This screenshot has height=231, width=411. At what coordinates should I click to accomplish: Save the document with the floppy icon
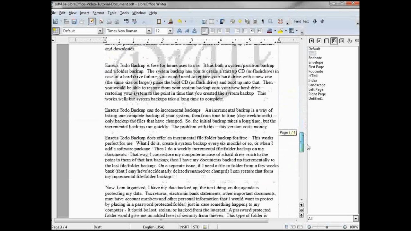[74, 21]
